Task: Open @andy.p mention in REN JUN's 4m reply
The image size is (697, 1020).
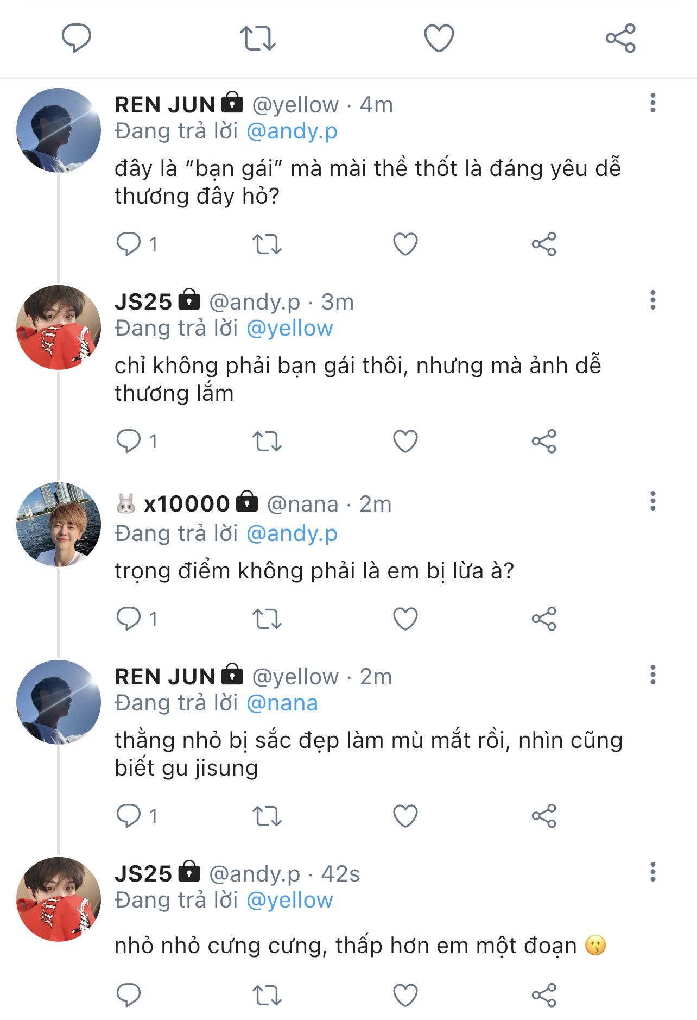Action: (x=292, y=131)
